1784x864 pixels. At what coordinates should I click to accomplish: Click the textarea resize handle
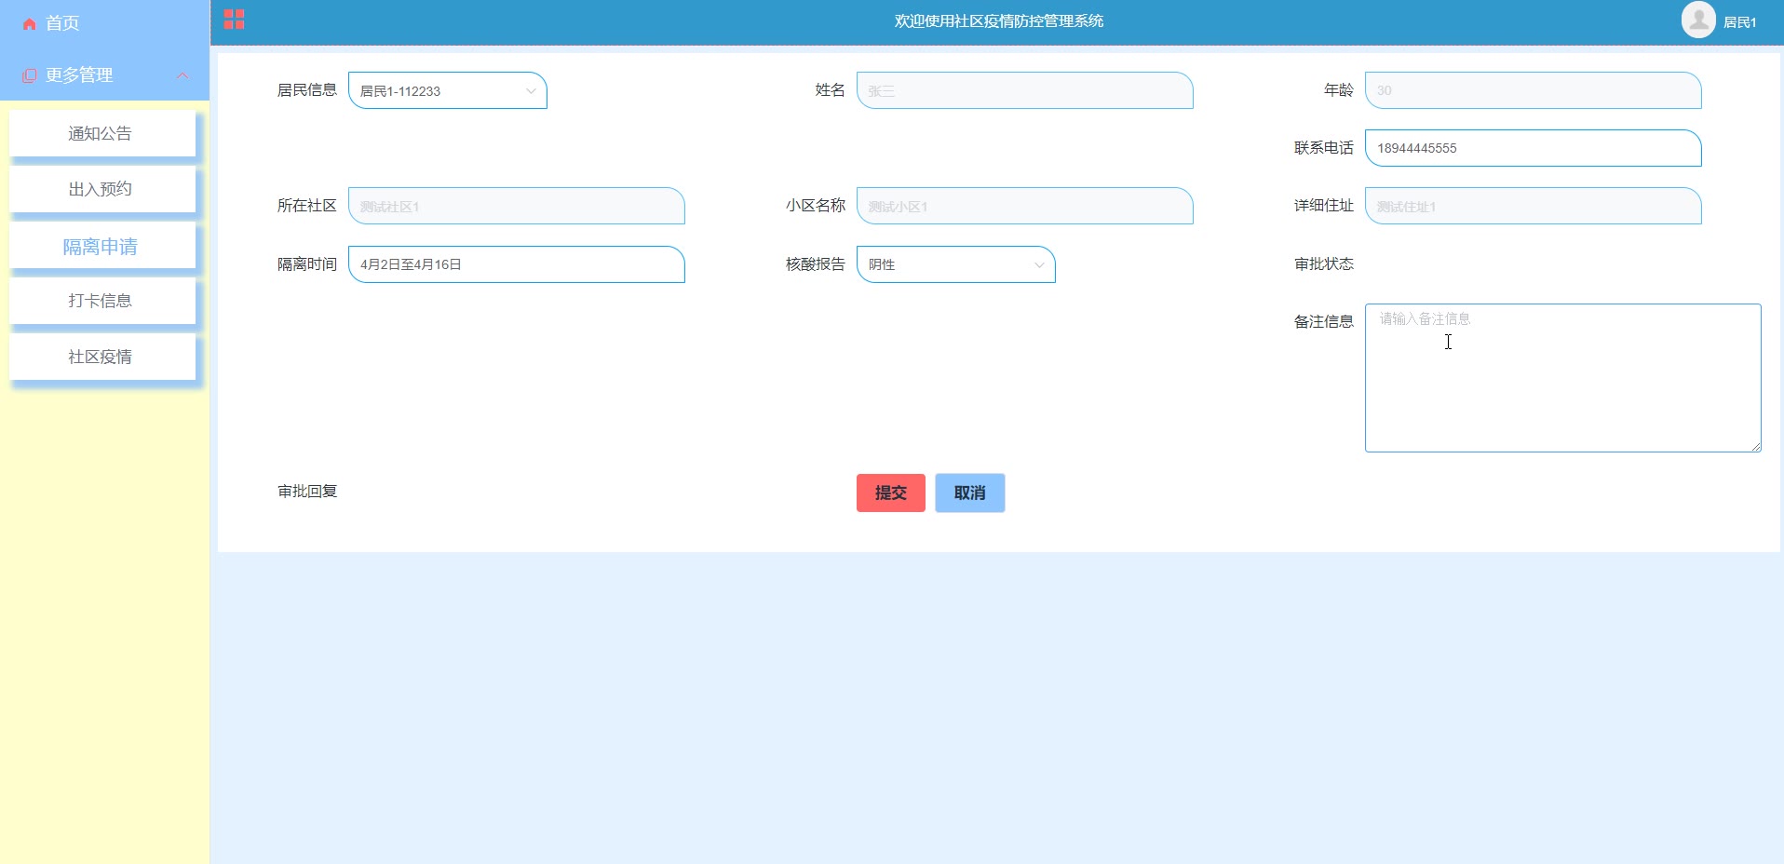(x=1755, y=447)
